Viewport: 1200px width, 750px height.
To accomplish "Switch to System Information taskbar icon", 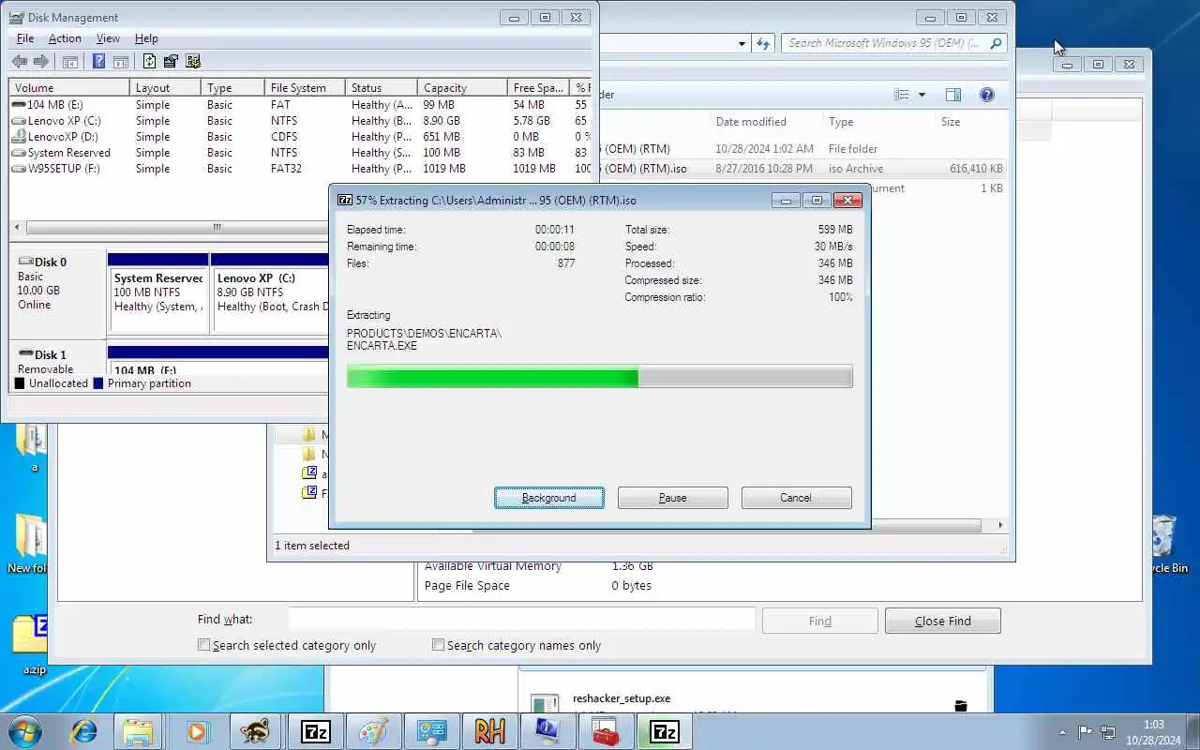I will [x=547, y=731].
